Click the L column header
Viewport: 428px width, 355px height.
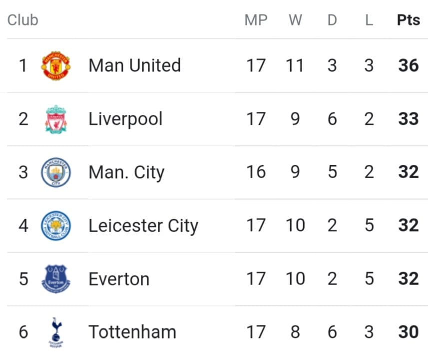[369, 20]
